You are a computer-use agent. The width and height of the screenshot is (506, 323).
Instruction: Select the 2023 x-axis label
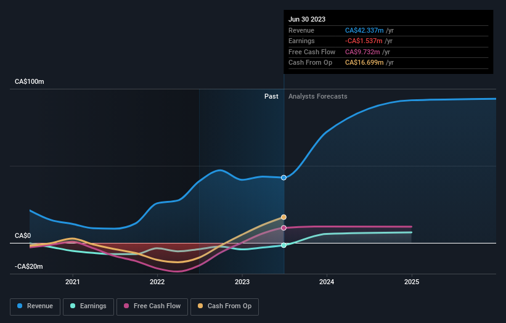tap(242, 282)
